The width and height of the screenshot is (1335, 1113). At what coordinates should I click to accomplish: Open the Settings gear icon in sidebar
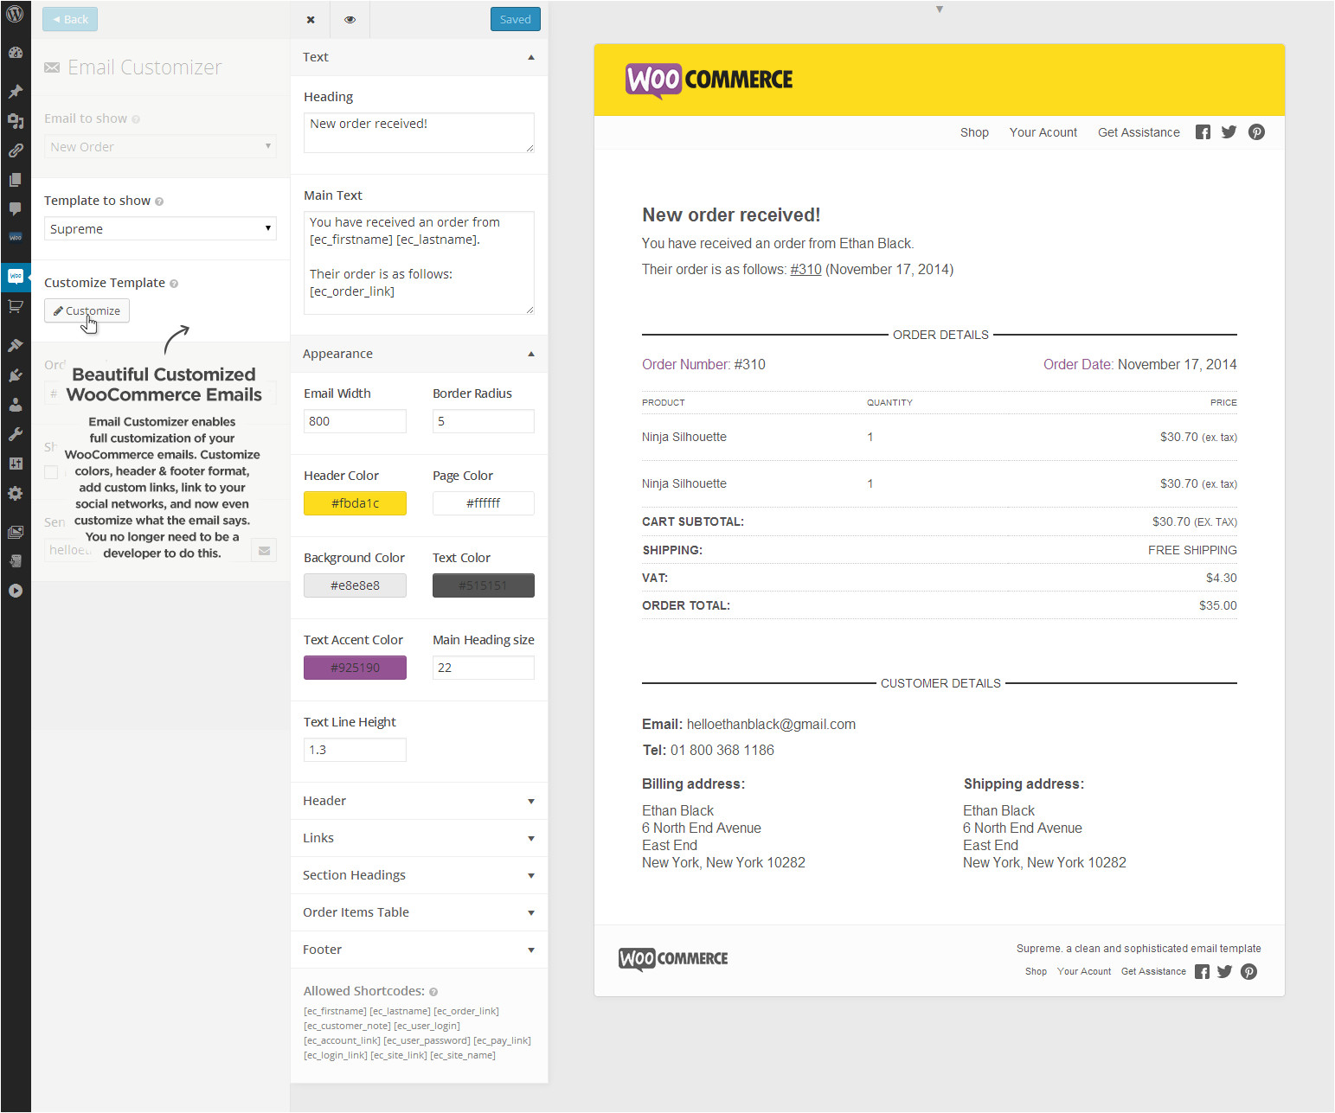pyautogui.click(x=15, y=494)
